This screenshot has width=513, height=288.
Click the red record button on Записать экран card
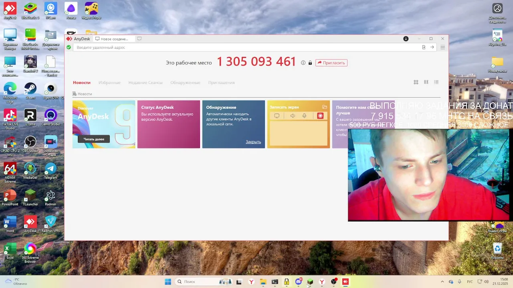(x=320, y=116)
